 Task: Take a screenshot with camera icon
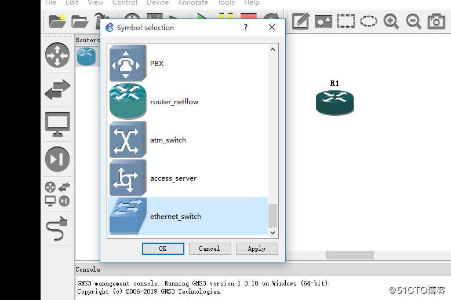[x=437, y=21]
